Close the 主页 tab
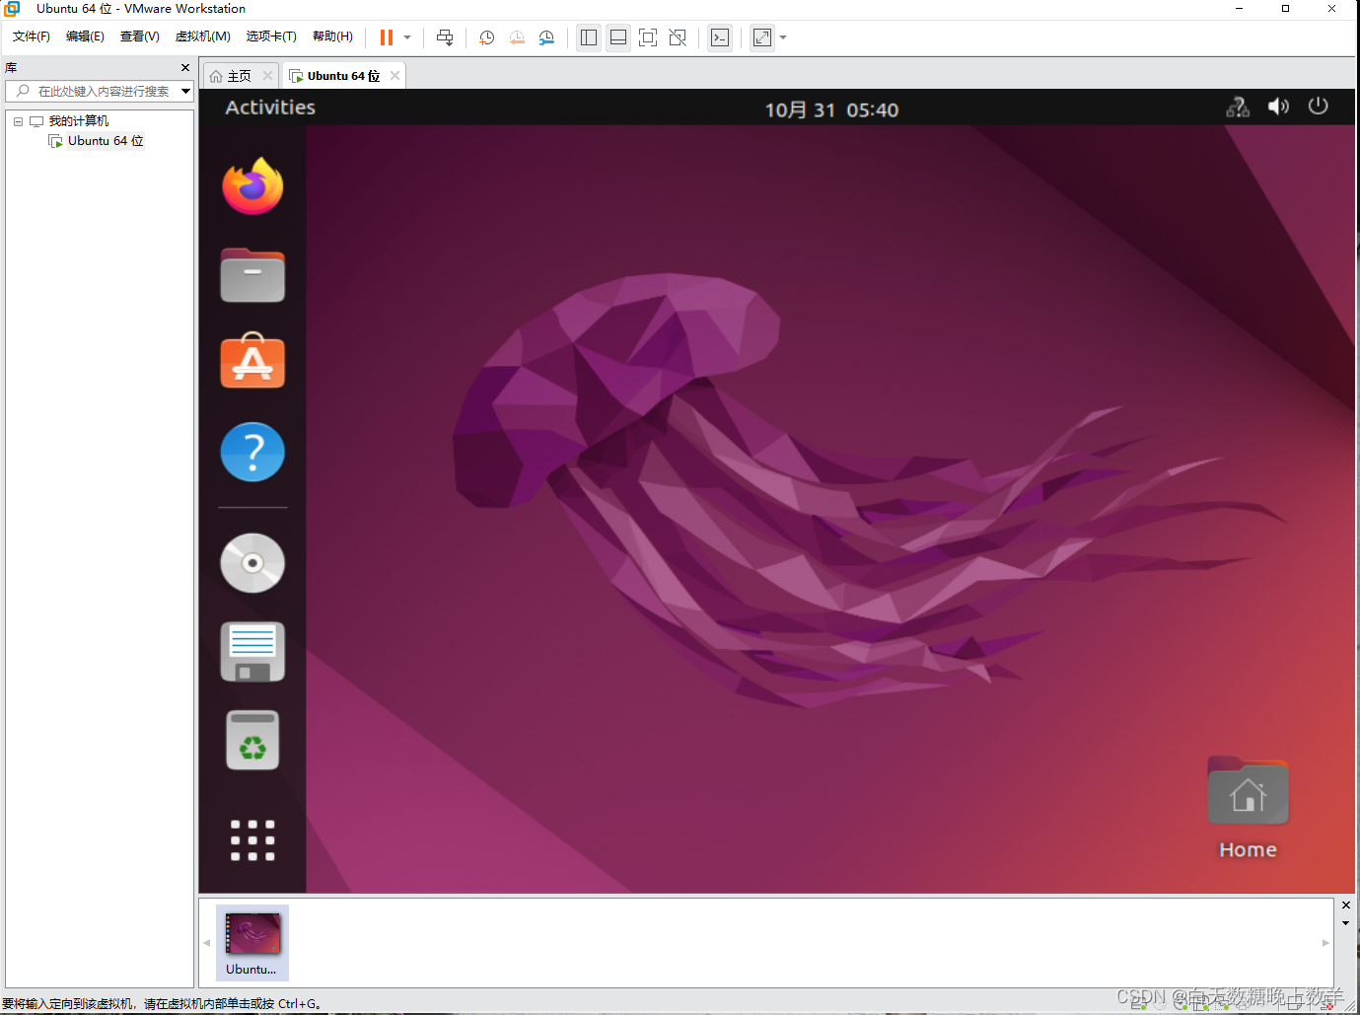1360x1015 pixels. coord(267,75)
